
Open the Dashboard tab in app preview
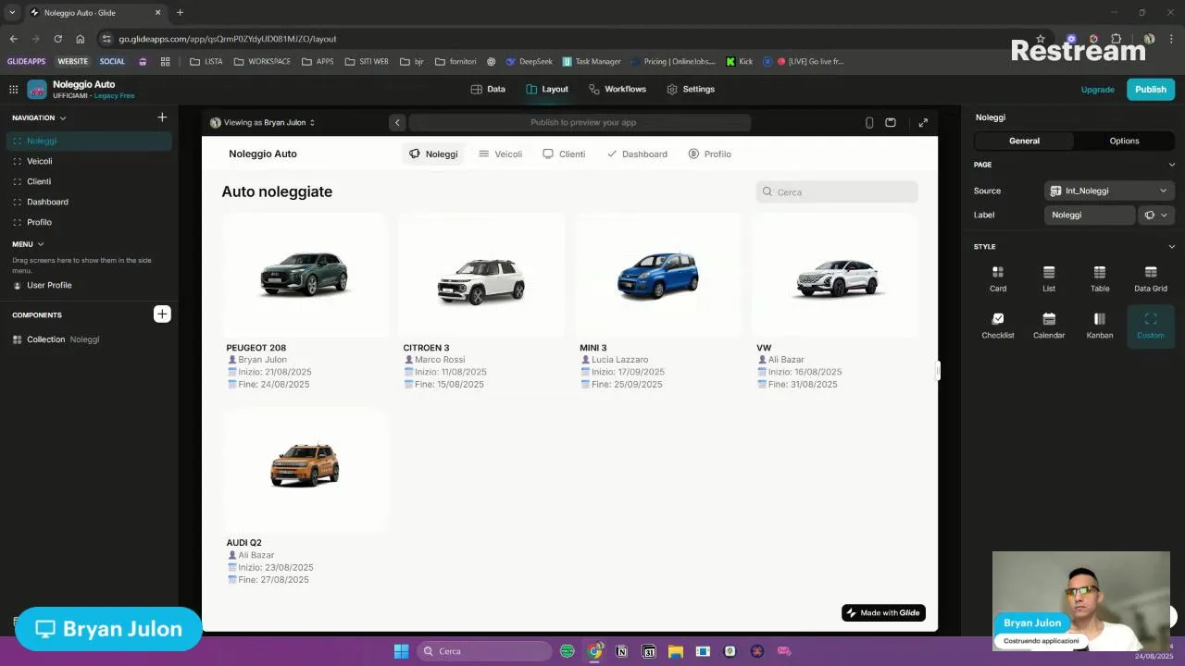(x=637, y=154)
